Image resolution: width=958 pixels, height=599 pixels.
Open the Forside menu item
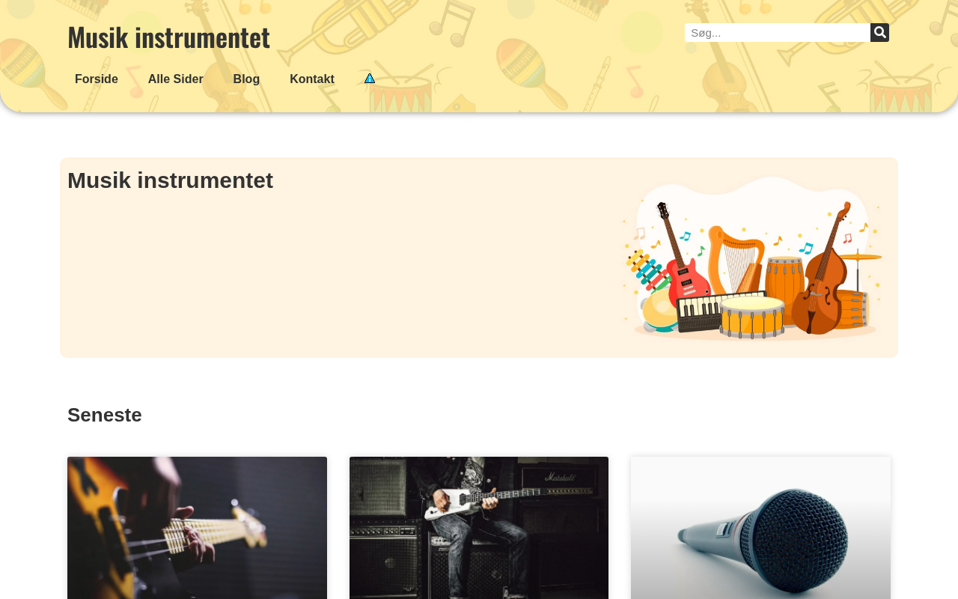97,79
